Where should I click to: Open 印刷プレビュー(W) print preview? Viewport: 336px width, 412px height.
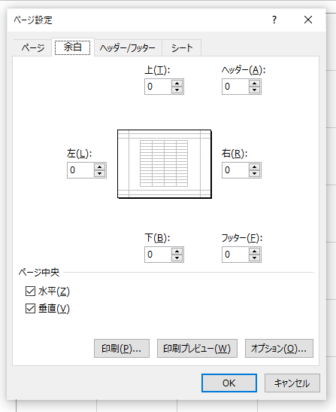(197, 349)
